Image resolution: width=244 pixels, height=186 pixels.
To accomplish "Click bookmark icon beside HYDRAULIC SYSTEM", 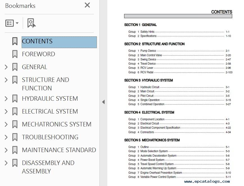I will 15,98.
